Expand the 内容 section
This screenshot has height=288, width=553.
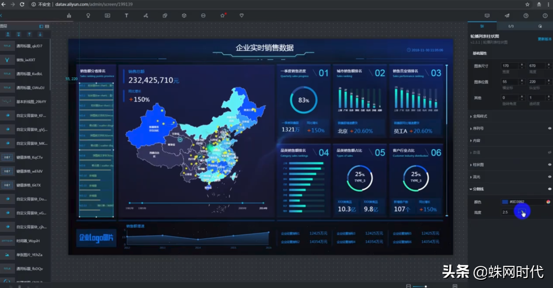coord(510,140)
